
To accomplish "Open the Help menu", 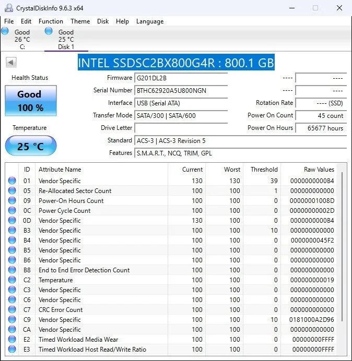I will coord(122,21).
